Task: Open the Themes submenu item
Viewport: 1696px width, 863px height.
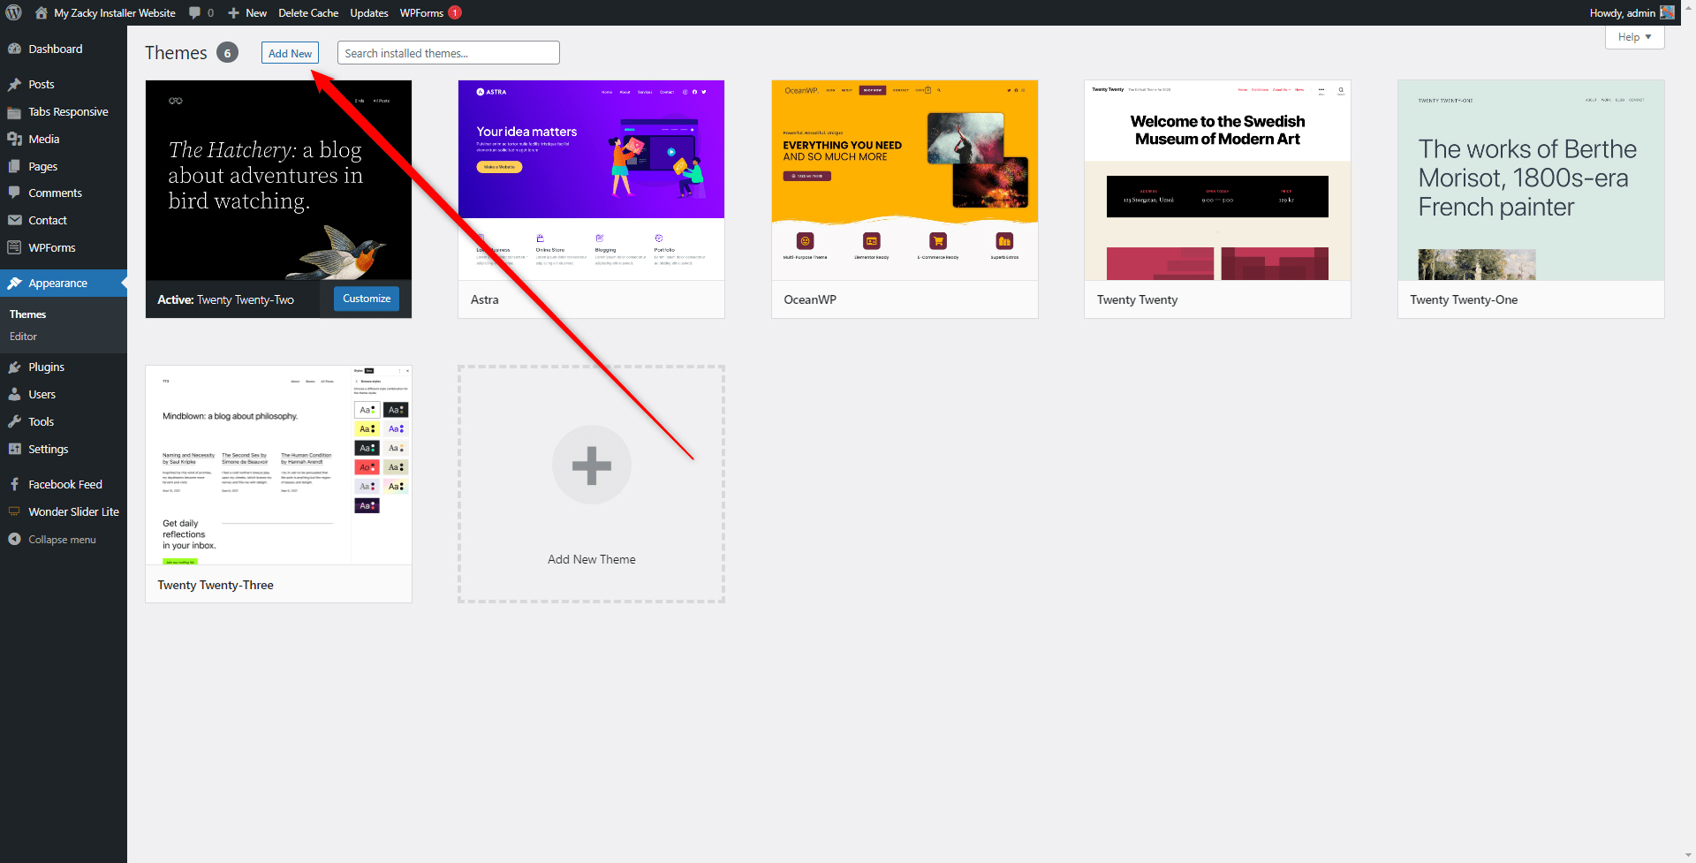Action: (27, 314)
